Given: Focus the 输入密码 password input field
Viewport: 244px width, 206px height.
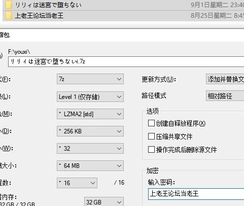Looking at the screenshot, I should [196, 194].
